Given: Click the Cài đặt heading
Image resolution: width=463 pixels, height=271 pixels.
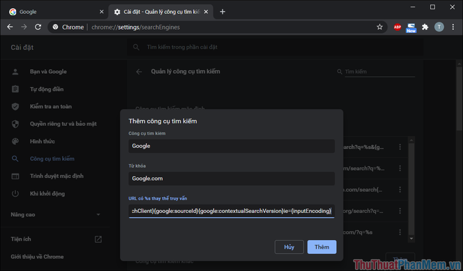Looking at the screenshot, I should [x=22, y=47].
